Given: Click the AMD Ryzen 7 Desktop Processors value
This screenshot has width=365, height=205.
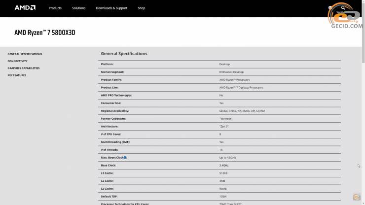Looking at the screenshot, I should point(241,87).
